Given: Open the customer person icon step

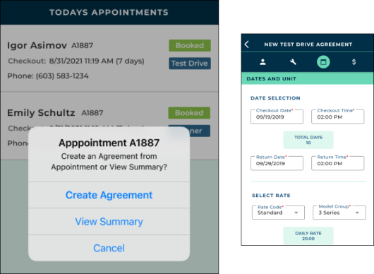Looking at the screenshot, I should (x=263, y=62).
